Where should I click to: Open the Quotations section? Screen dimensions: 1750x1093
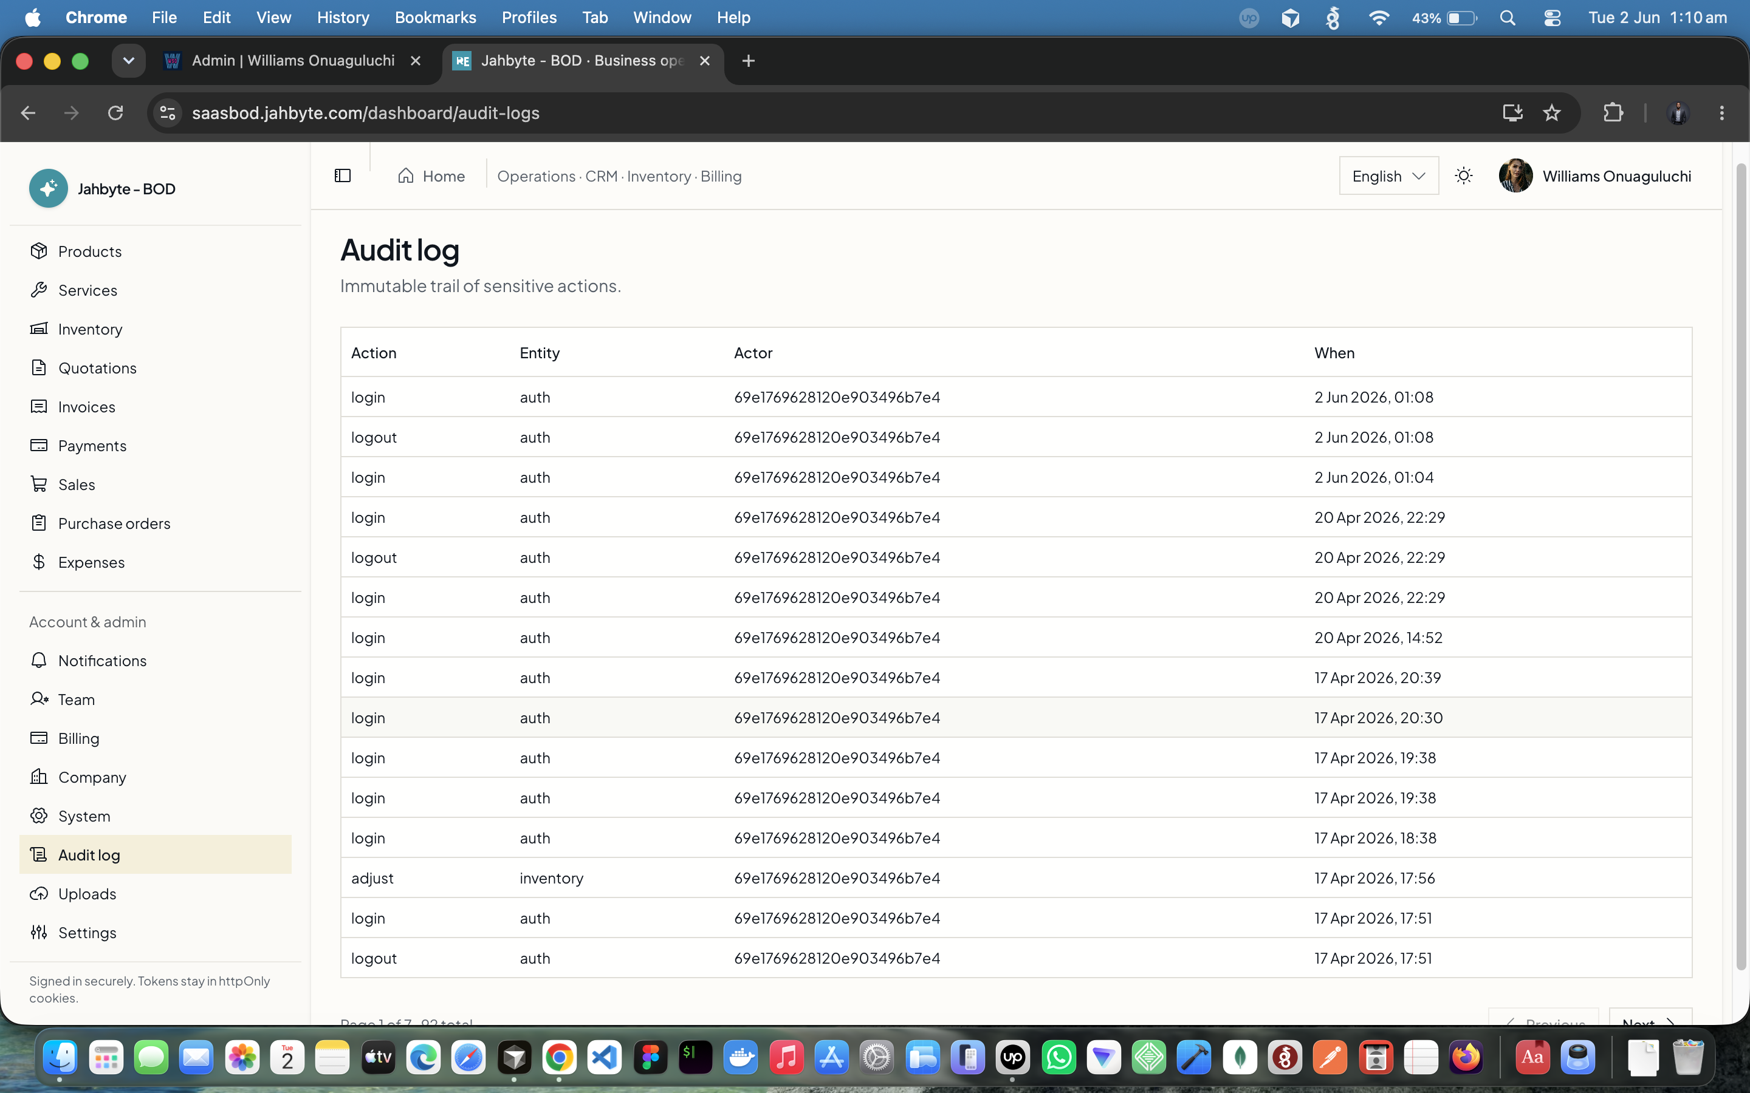pyautogui.click(x=155, y=368)
